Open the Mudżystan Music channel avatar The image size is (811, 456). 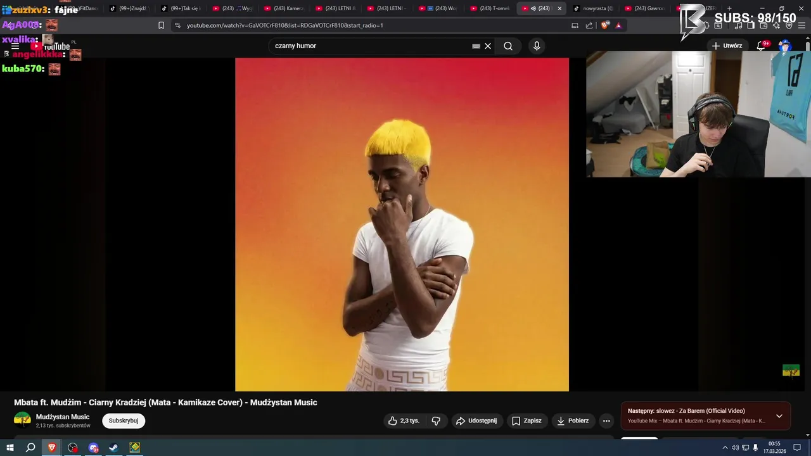coord(22,421)
